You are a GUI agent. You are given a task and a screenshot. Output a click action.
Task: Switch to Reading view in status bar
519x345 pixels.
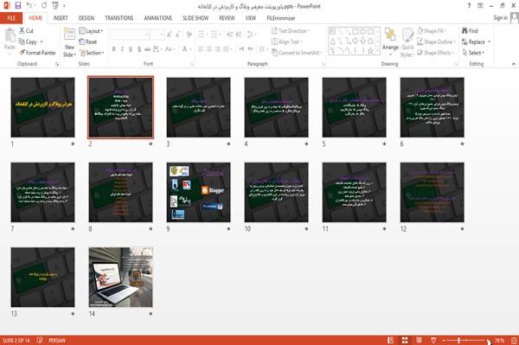(x=419, y=340)
